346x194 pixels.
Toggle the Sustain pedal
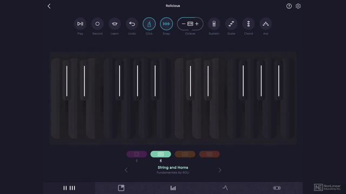pyautogui.click(x=214, y=24)
